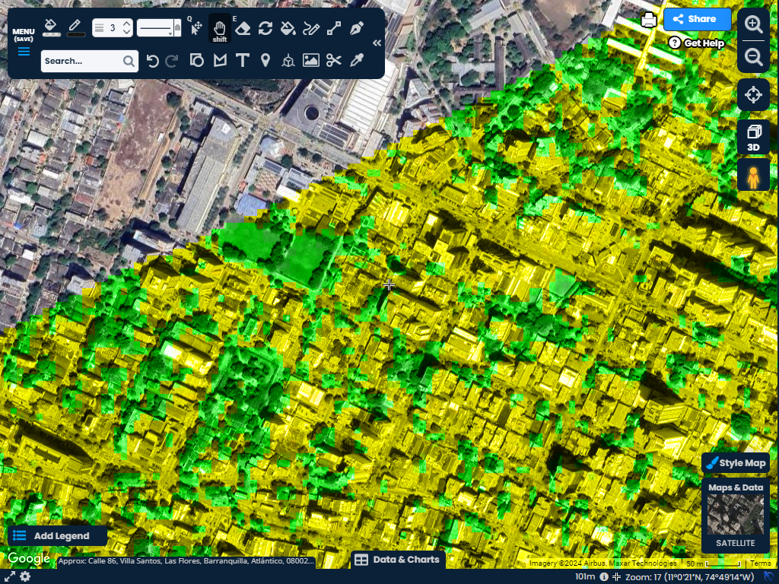Click the Share button
779x584 pixels.
click(697, 19)
